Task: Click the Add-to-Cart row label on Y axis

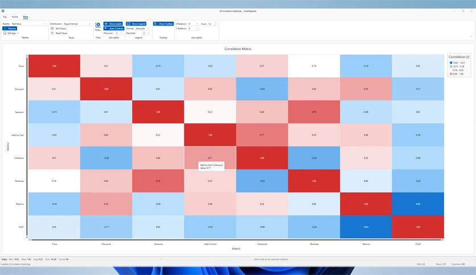Action: [18, 135]
